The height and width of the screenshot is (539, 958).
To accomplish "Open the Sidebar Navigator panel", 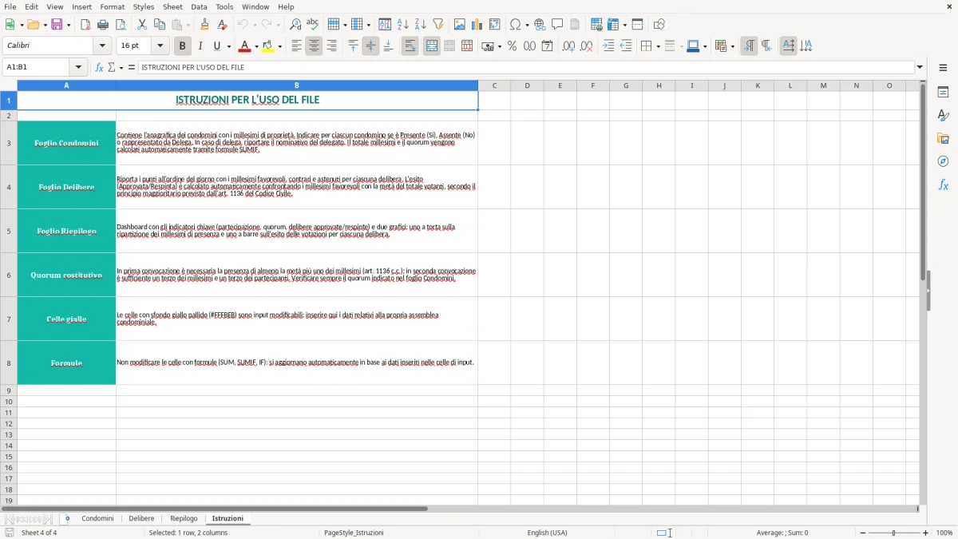I will [x=943, y=161].
